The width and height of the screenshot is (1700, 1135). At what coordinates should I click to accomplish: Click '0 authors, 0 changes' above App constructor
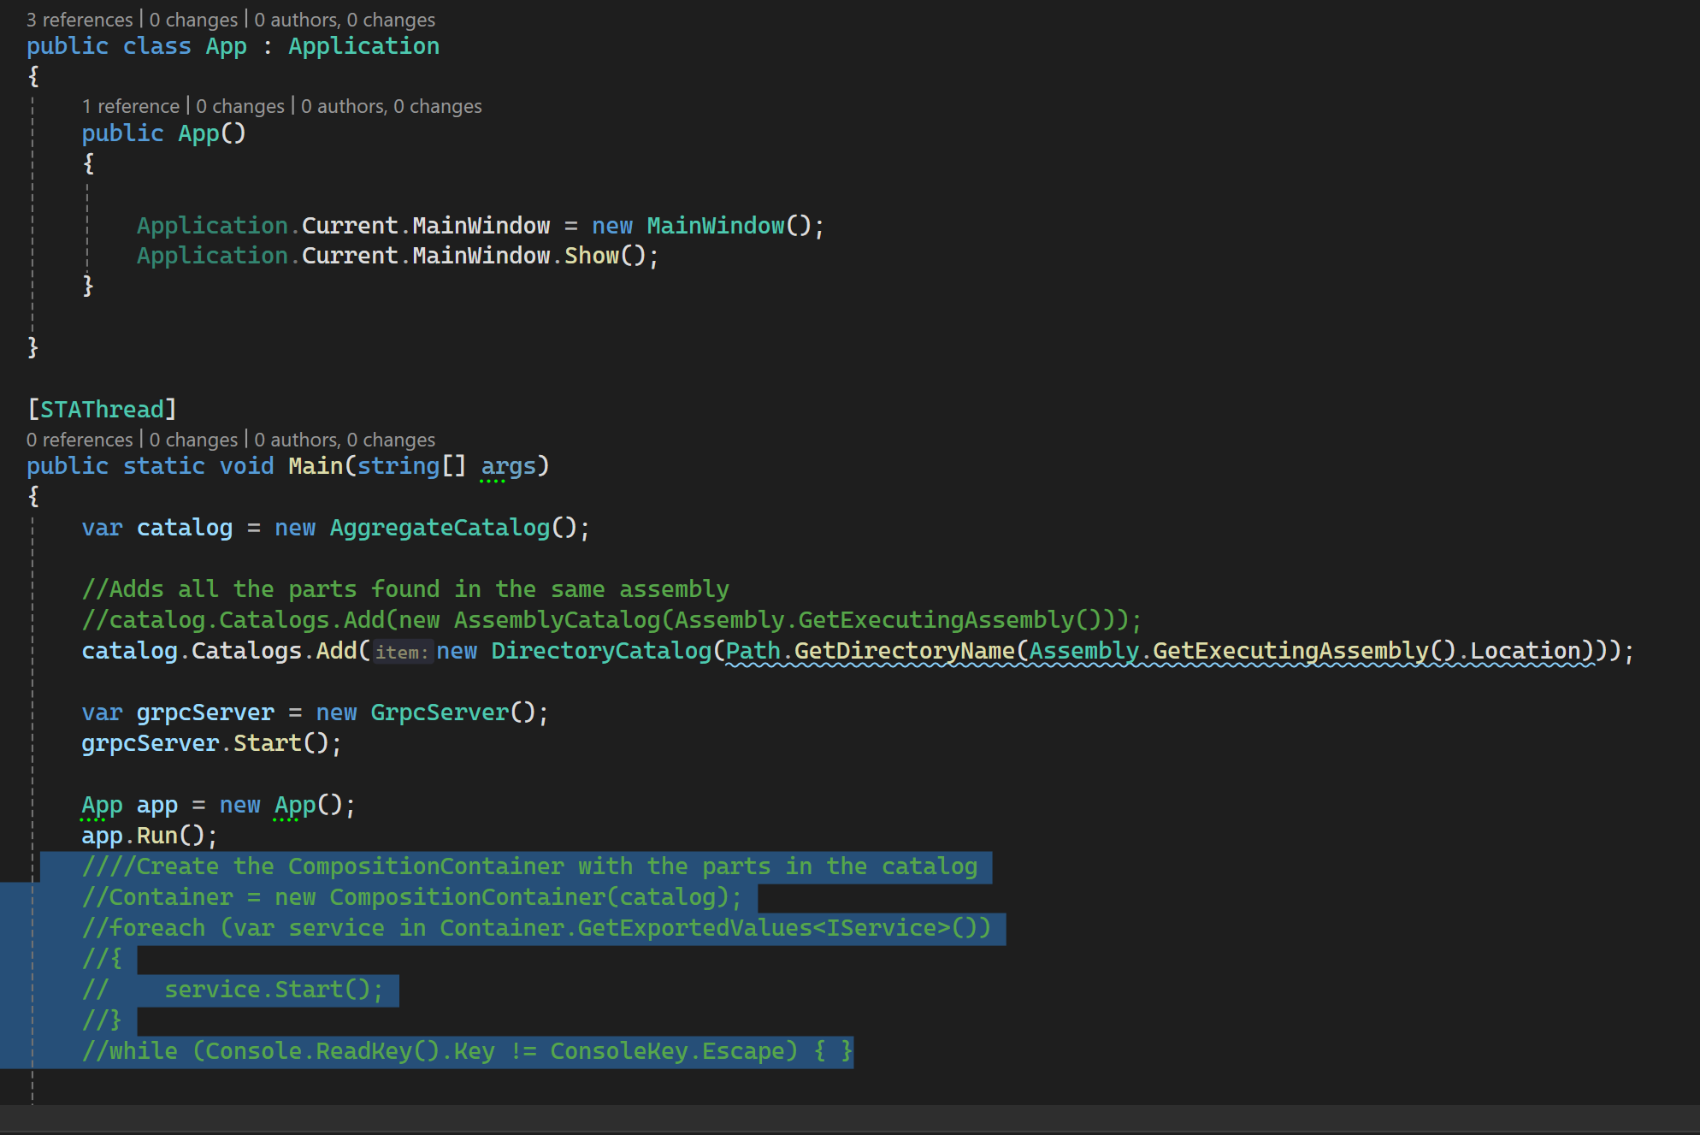(x=391, y=106)
